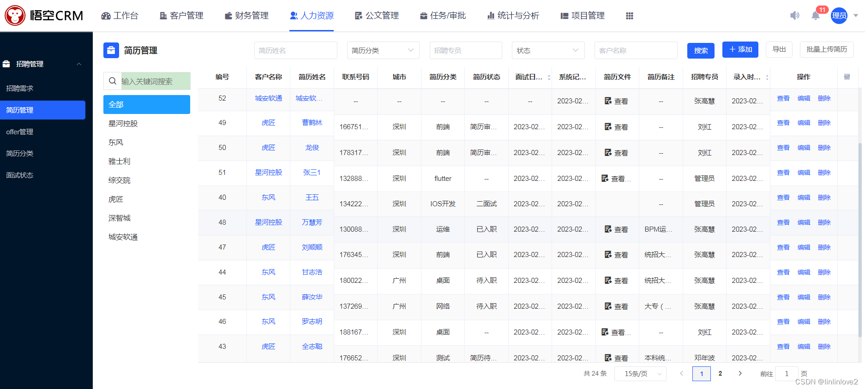The image size is (865, 389).
Task: Open 任务/审批 top menu
Action: pyautogui.click(x=443, y=16)
